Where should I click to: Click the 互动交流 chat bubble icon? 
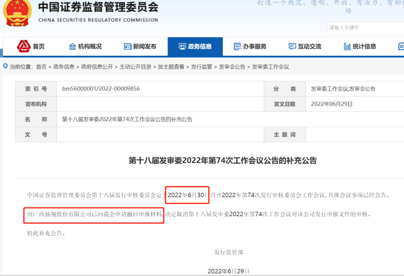pyautogui.click(x=292, y=46)
